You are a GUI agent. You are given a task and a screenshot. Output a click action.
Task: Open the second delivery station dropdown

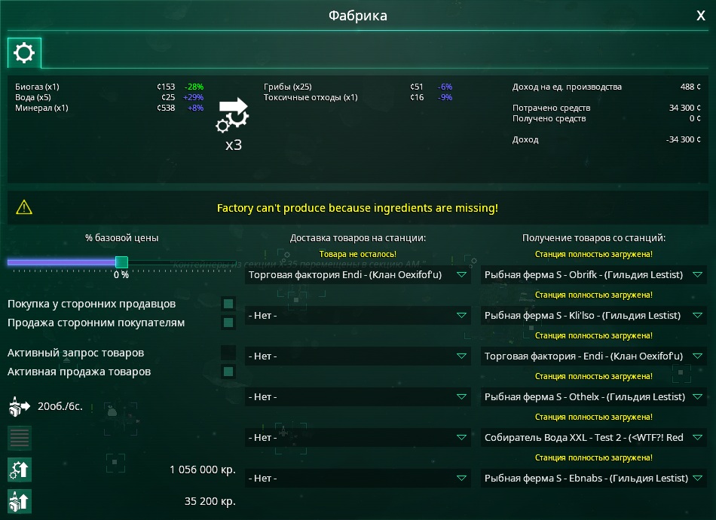pos(357,316)
